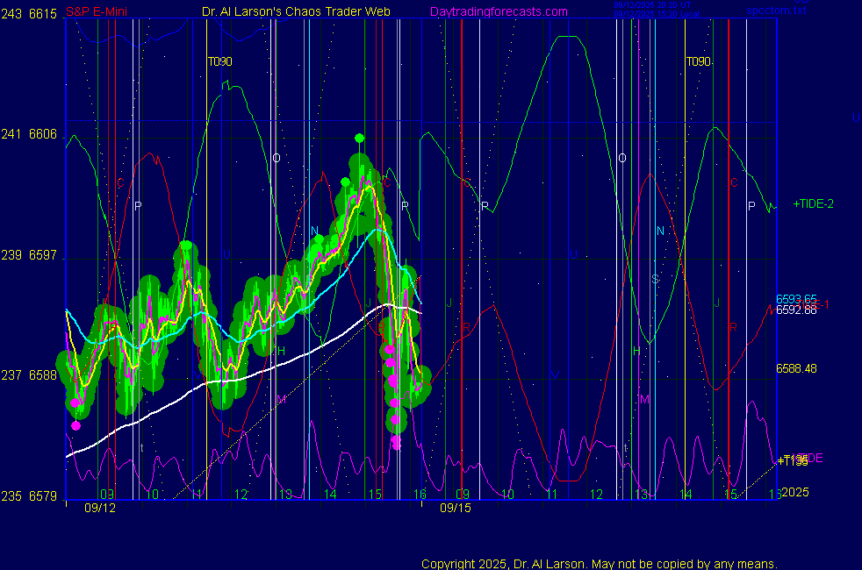Click the Dr. Al Larson's Chaos Trader Web title

(x=296, y=12)
